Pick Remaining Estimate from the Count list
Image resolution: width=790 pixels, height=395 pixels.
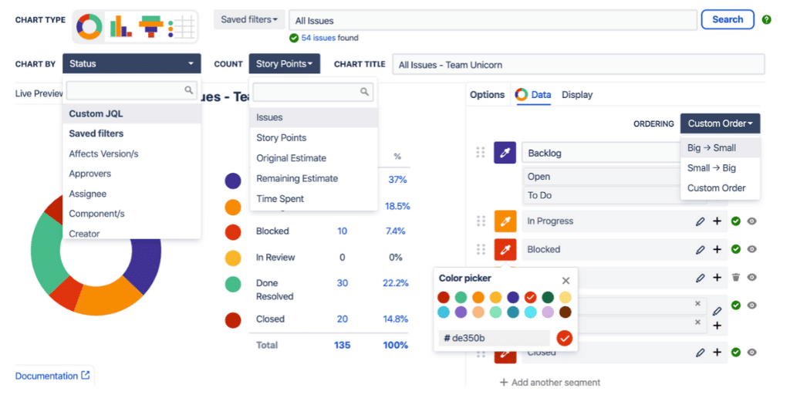[313, 178]
